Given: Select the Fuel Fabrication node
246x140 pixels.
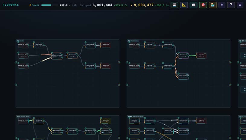Looking at the screenshot, I should click(x=90, y=132).
